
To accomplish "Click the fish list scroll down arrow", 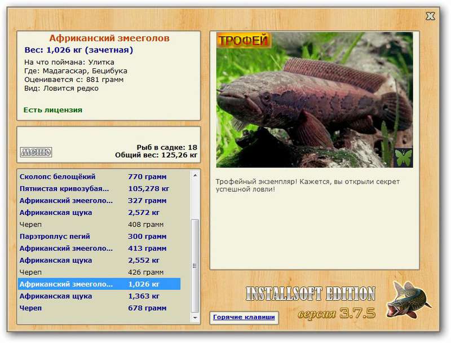I will (x=195, y=318).
